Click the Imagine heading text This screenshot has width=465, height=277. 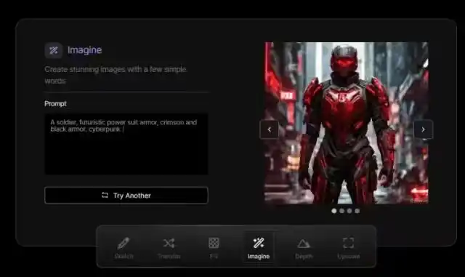tap(84, 50)
